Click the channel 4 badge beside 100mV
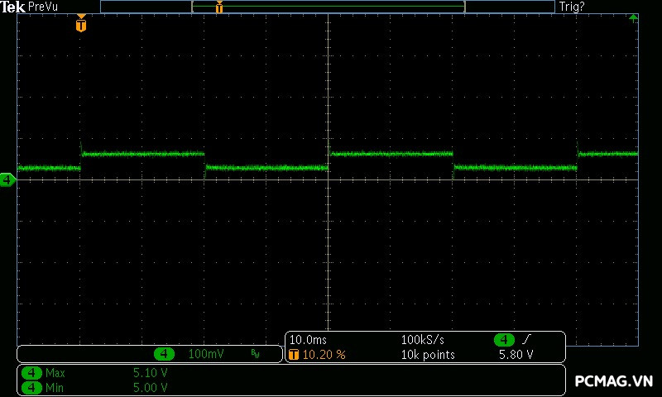The image size is (662, 397). pyautogui.click(x=164, y=354)
